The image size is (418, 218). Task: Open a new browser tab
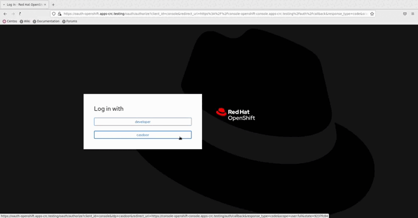[x=53, y=5]
